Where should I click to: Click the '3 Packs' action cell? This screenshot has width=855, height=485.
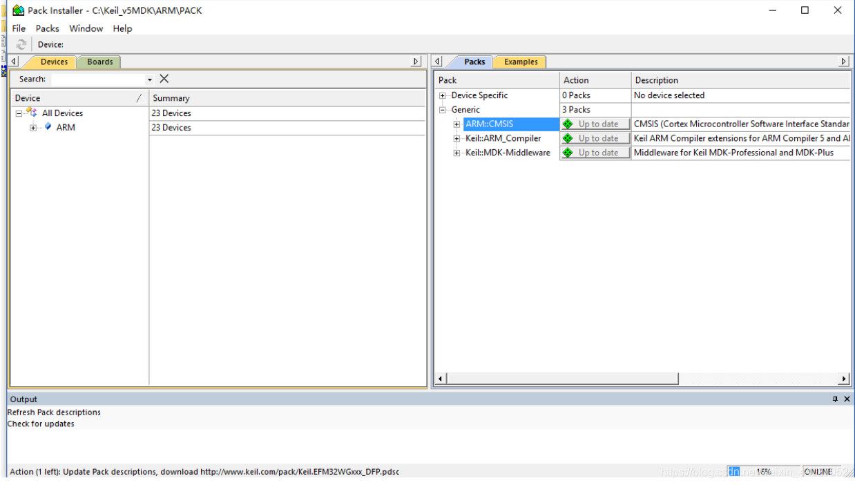pos(576,110)
